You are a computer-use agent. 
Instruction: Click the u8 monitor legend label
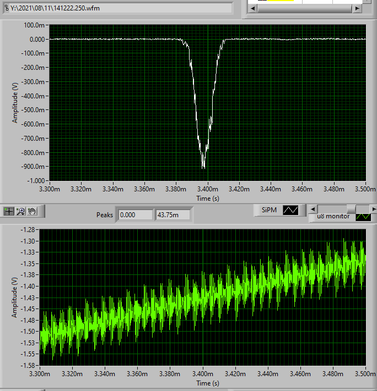point(334,217)
